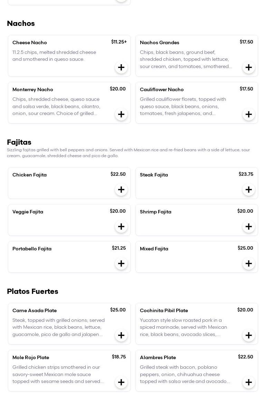Open Nachos Grandes item description
The width and height of the screenshot is (266, 394).
186,59
